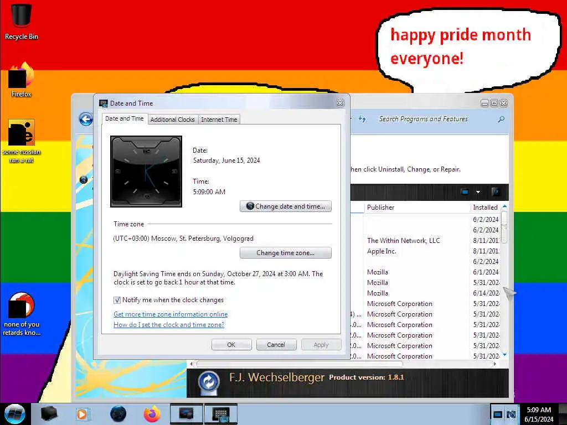
Task: Open the Recycle Bin desktop icon
Action: coord(21,21)
